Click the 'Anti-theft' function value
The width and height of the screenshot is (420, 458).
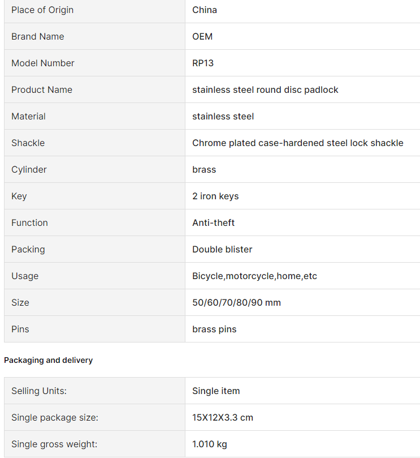point(213,223)
